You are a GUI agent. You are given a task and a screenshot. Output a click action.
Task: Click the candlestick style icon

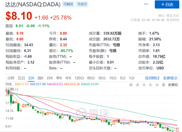164,85
